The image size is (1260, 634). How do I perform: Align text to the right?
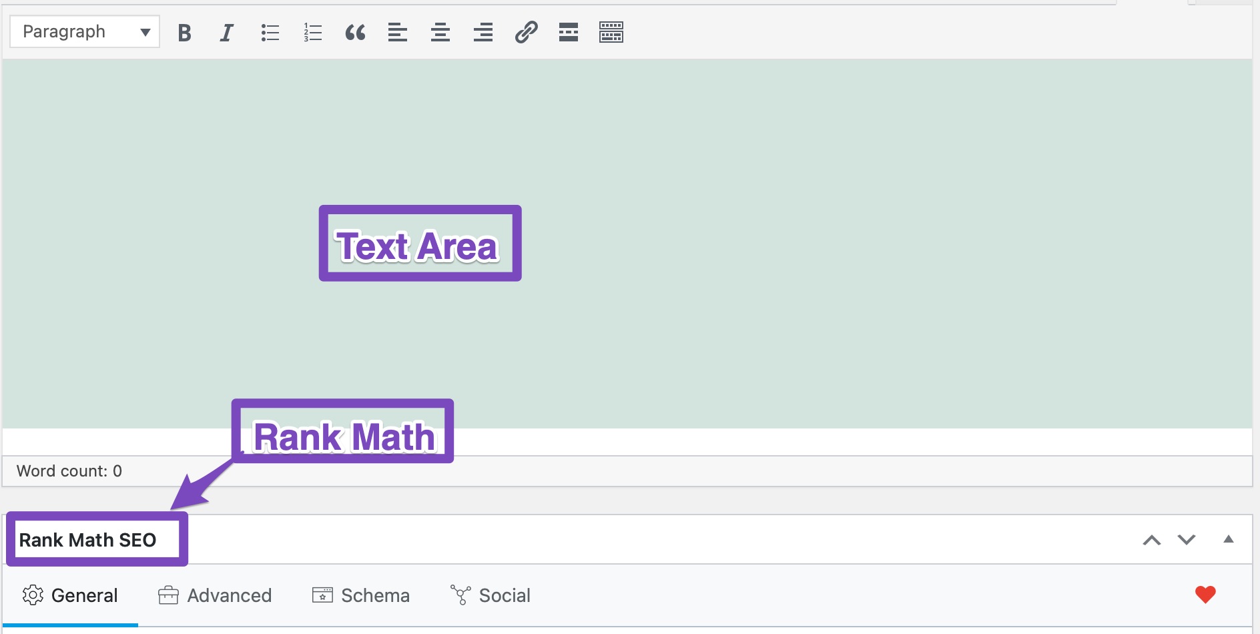[483, 31]
